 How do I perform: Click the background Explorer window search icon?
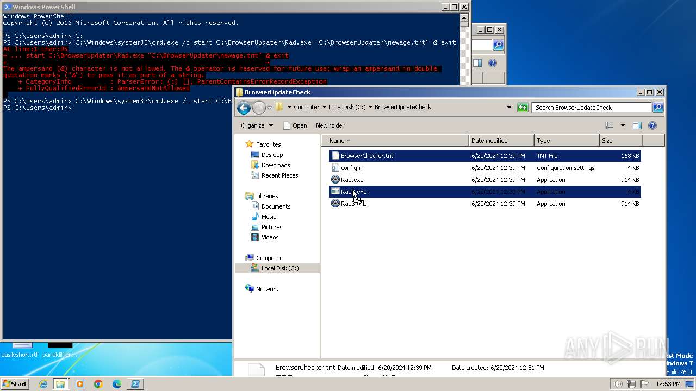498,45
